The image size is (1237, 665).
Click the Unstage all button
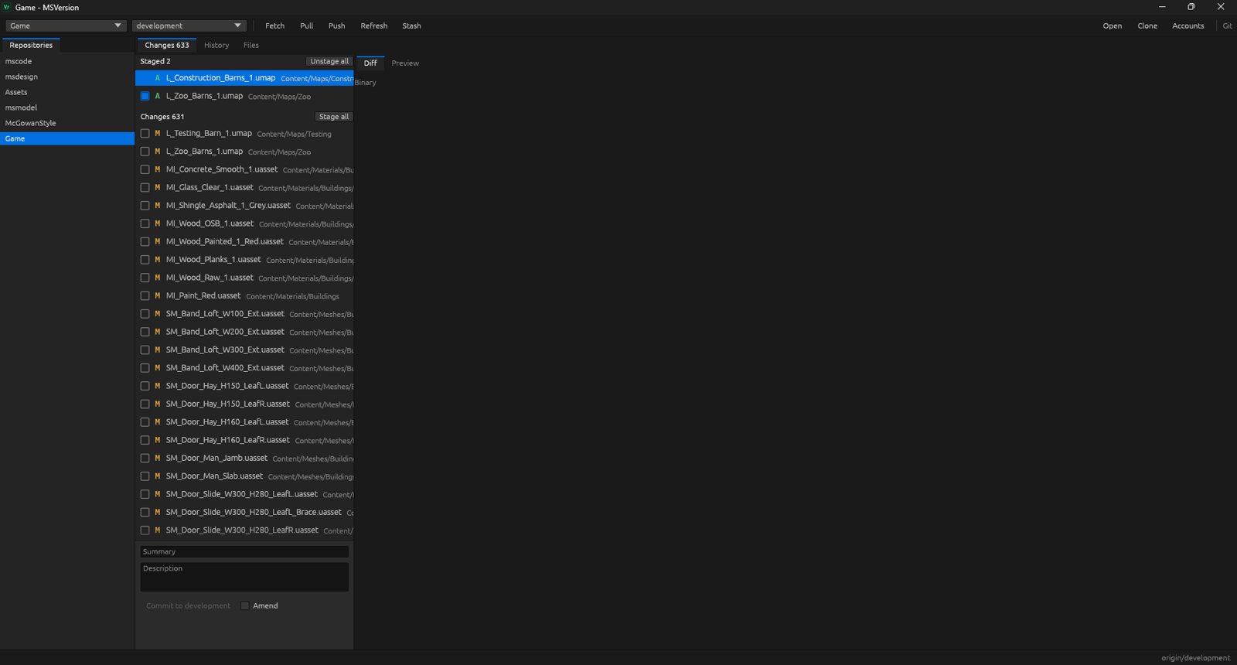(329, 61)
